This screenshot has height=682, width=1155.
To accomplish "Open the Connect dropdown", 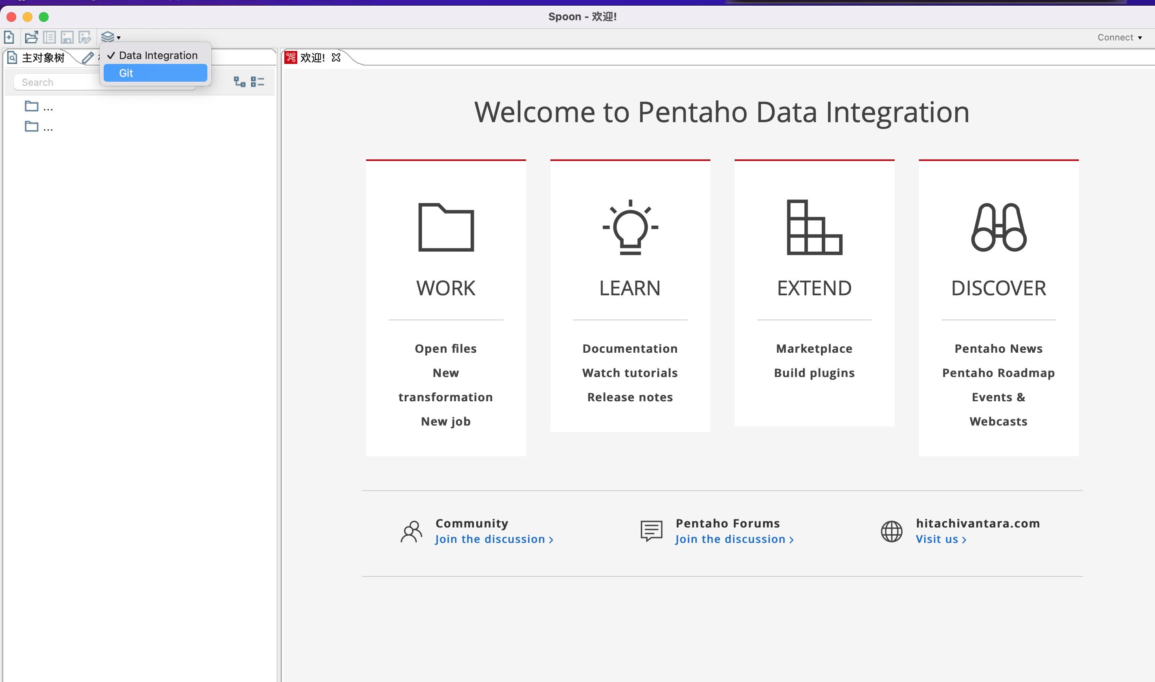I will 1120,37.
